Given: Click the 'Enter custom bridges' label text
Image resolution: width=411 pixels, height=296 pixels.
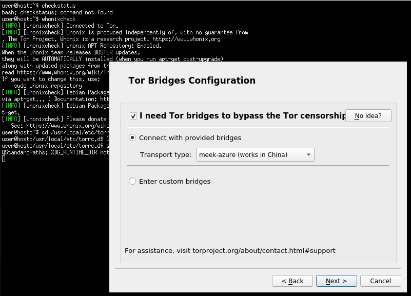Looking at the screenshot, I should coord(174,181).
